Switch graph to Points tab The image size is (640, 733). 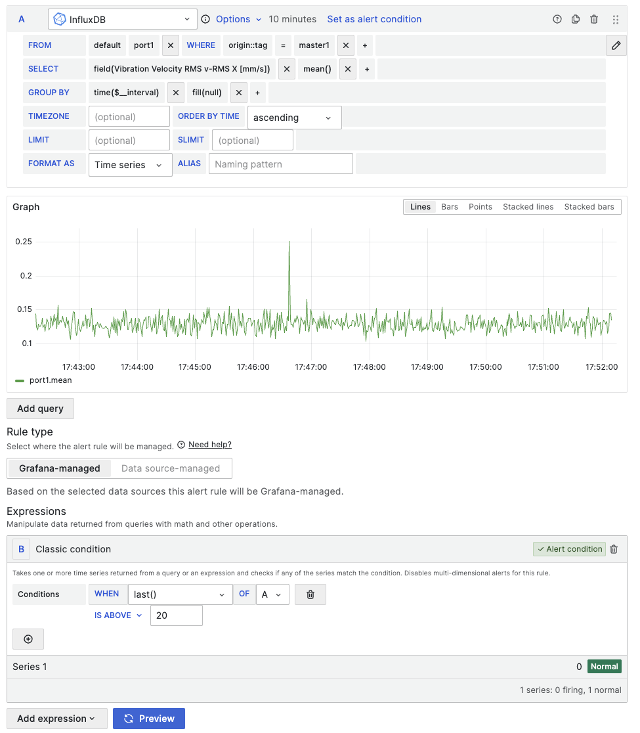pos(480,207)
